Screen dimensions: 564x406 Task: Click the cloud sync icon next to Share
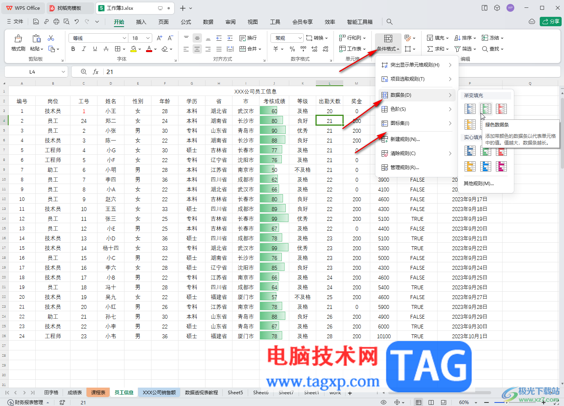(x=532, y=22)
